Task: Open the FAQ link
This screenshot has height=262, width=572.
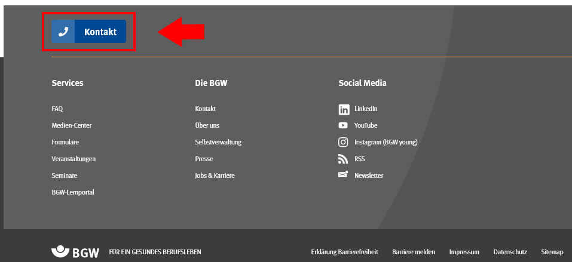Action: [x=57, y=109]
